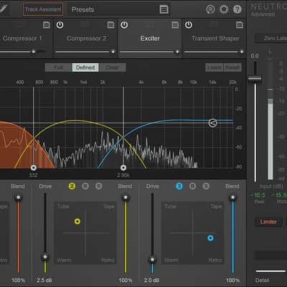This screenshot has width=287, height=287.
Task: Click the yellow band 100% blend value
Action: click(x=126, y=280)
